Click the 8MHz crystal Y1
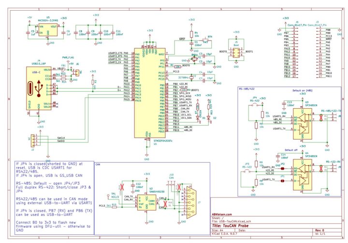Screen dimensions: 348x243 pyautogui.click(x=194, y=59)
